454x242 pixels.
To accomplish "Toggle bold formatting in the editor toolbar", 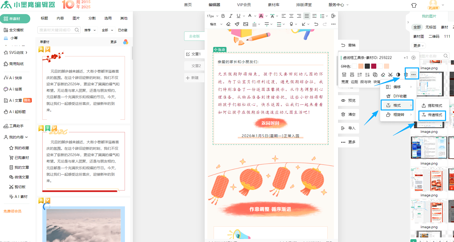I will (223, 16).
